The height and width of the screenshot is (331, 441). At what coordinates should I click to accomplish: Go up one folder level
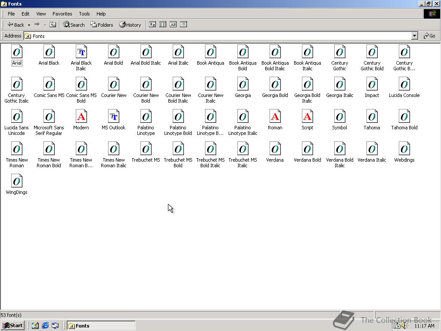(53, 25)
